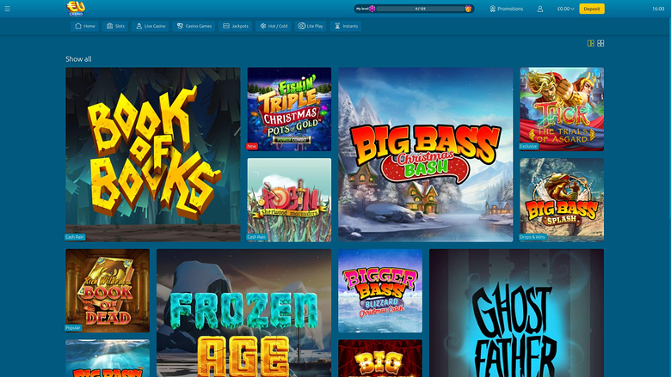Switch to the mixed-size tile layout view
Screen dimensions: 671x377
(x=591, y=43)
